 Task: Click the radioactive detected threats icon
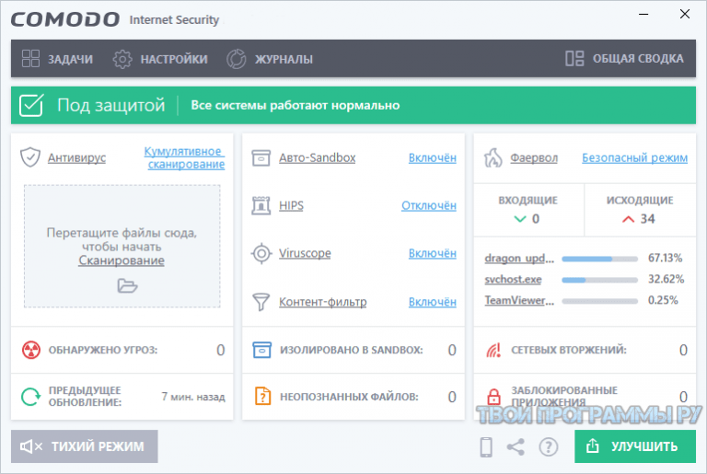(31, 350)
